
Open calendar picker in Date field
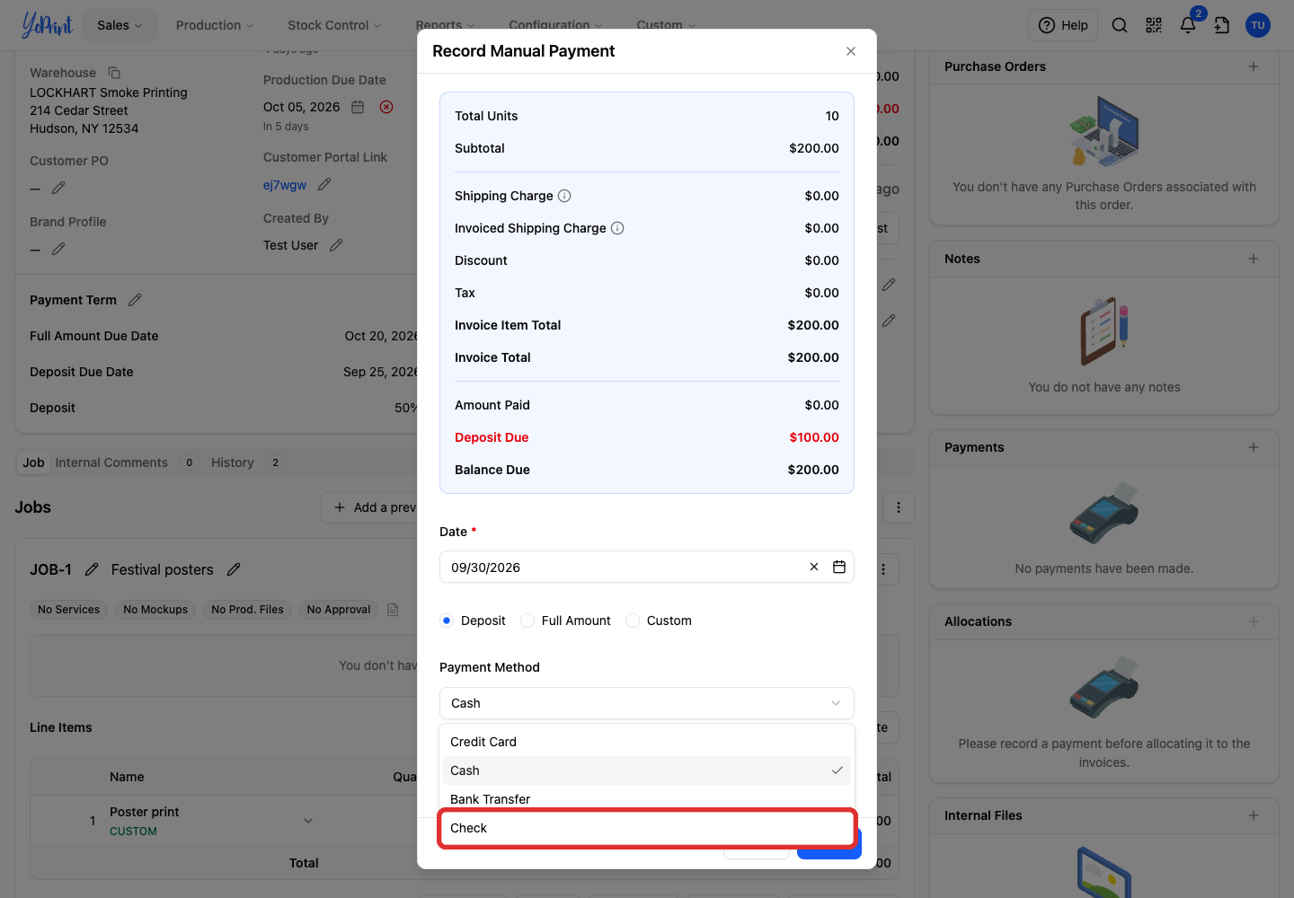pos(839,567)
